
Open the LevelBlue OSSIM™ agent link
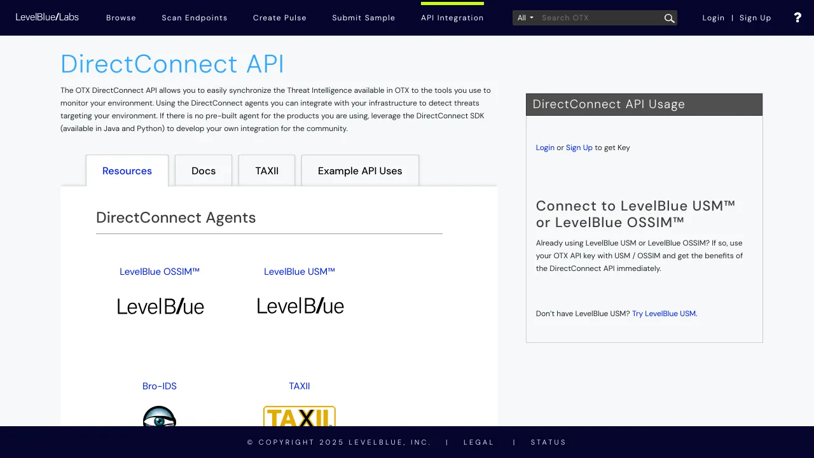160,272
